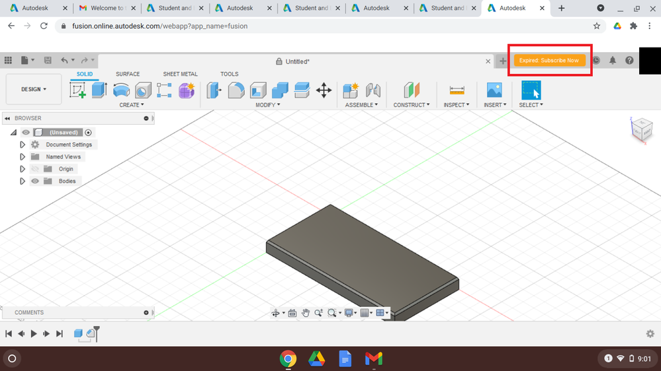Select the Offset Face tool
Viewport: 661px width, 371px height.
(x=302, y=90)
